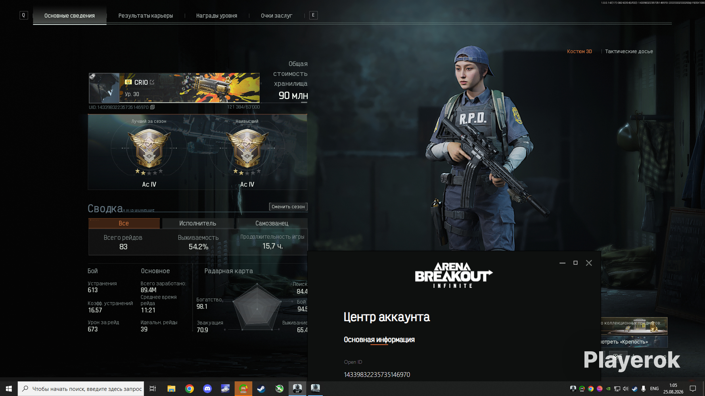Click the Q key hint icon
This screenshot has width=705, height=396.
point(23,15)
